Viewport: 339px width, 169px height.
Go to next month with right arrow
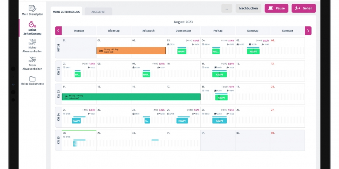pyautogui.click(x=308, y=31)
